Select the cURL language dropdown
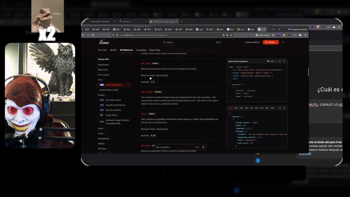Viewport: 350px width, 197px height. (272, 61)
